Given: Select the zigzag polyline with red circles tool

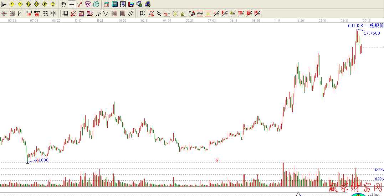Looking at the screenshot, I should pos(80,4).
